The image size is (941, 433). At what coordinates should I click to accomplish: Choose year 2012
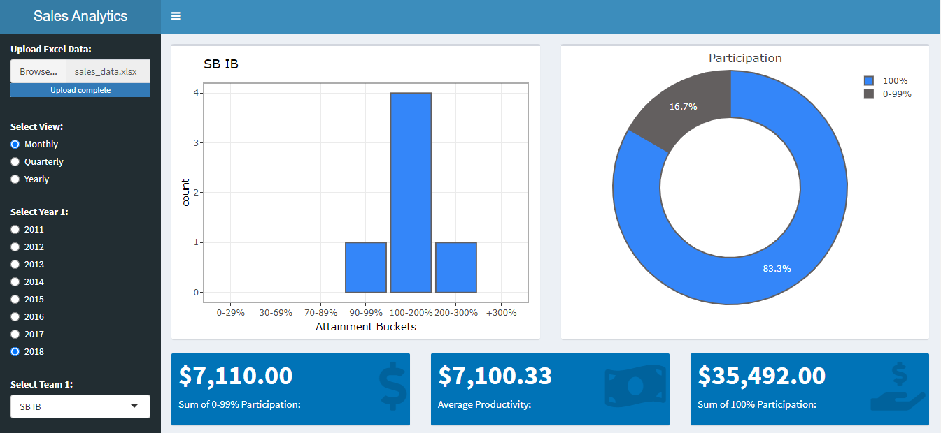coord(15,247)
